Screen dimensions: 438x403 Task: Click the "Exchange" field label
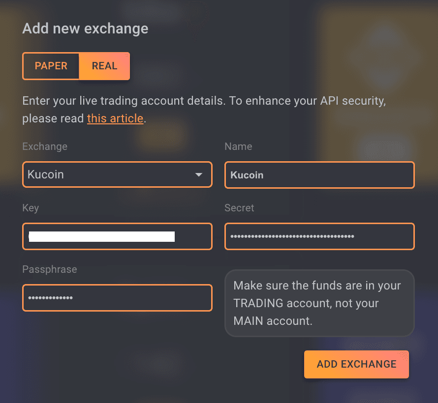click(x=45, y=146)
